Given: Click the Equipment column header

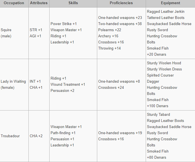Looking at the screenshot, I should [170, 3].
